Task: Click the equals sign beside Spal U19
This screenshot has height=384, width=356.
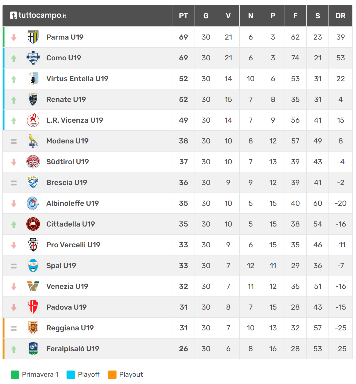Action: 14,266
